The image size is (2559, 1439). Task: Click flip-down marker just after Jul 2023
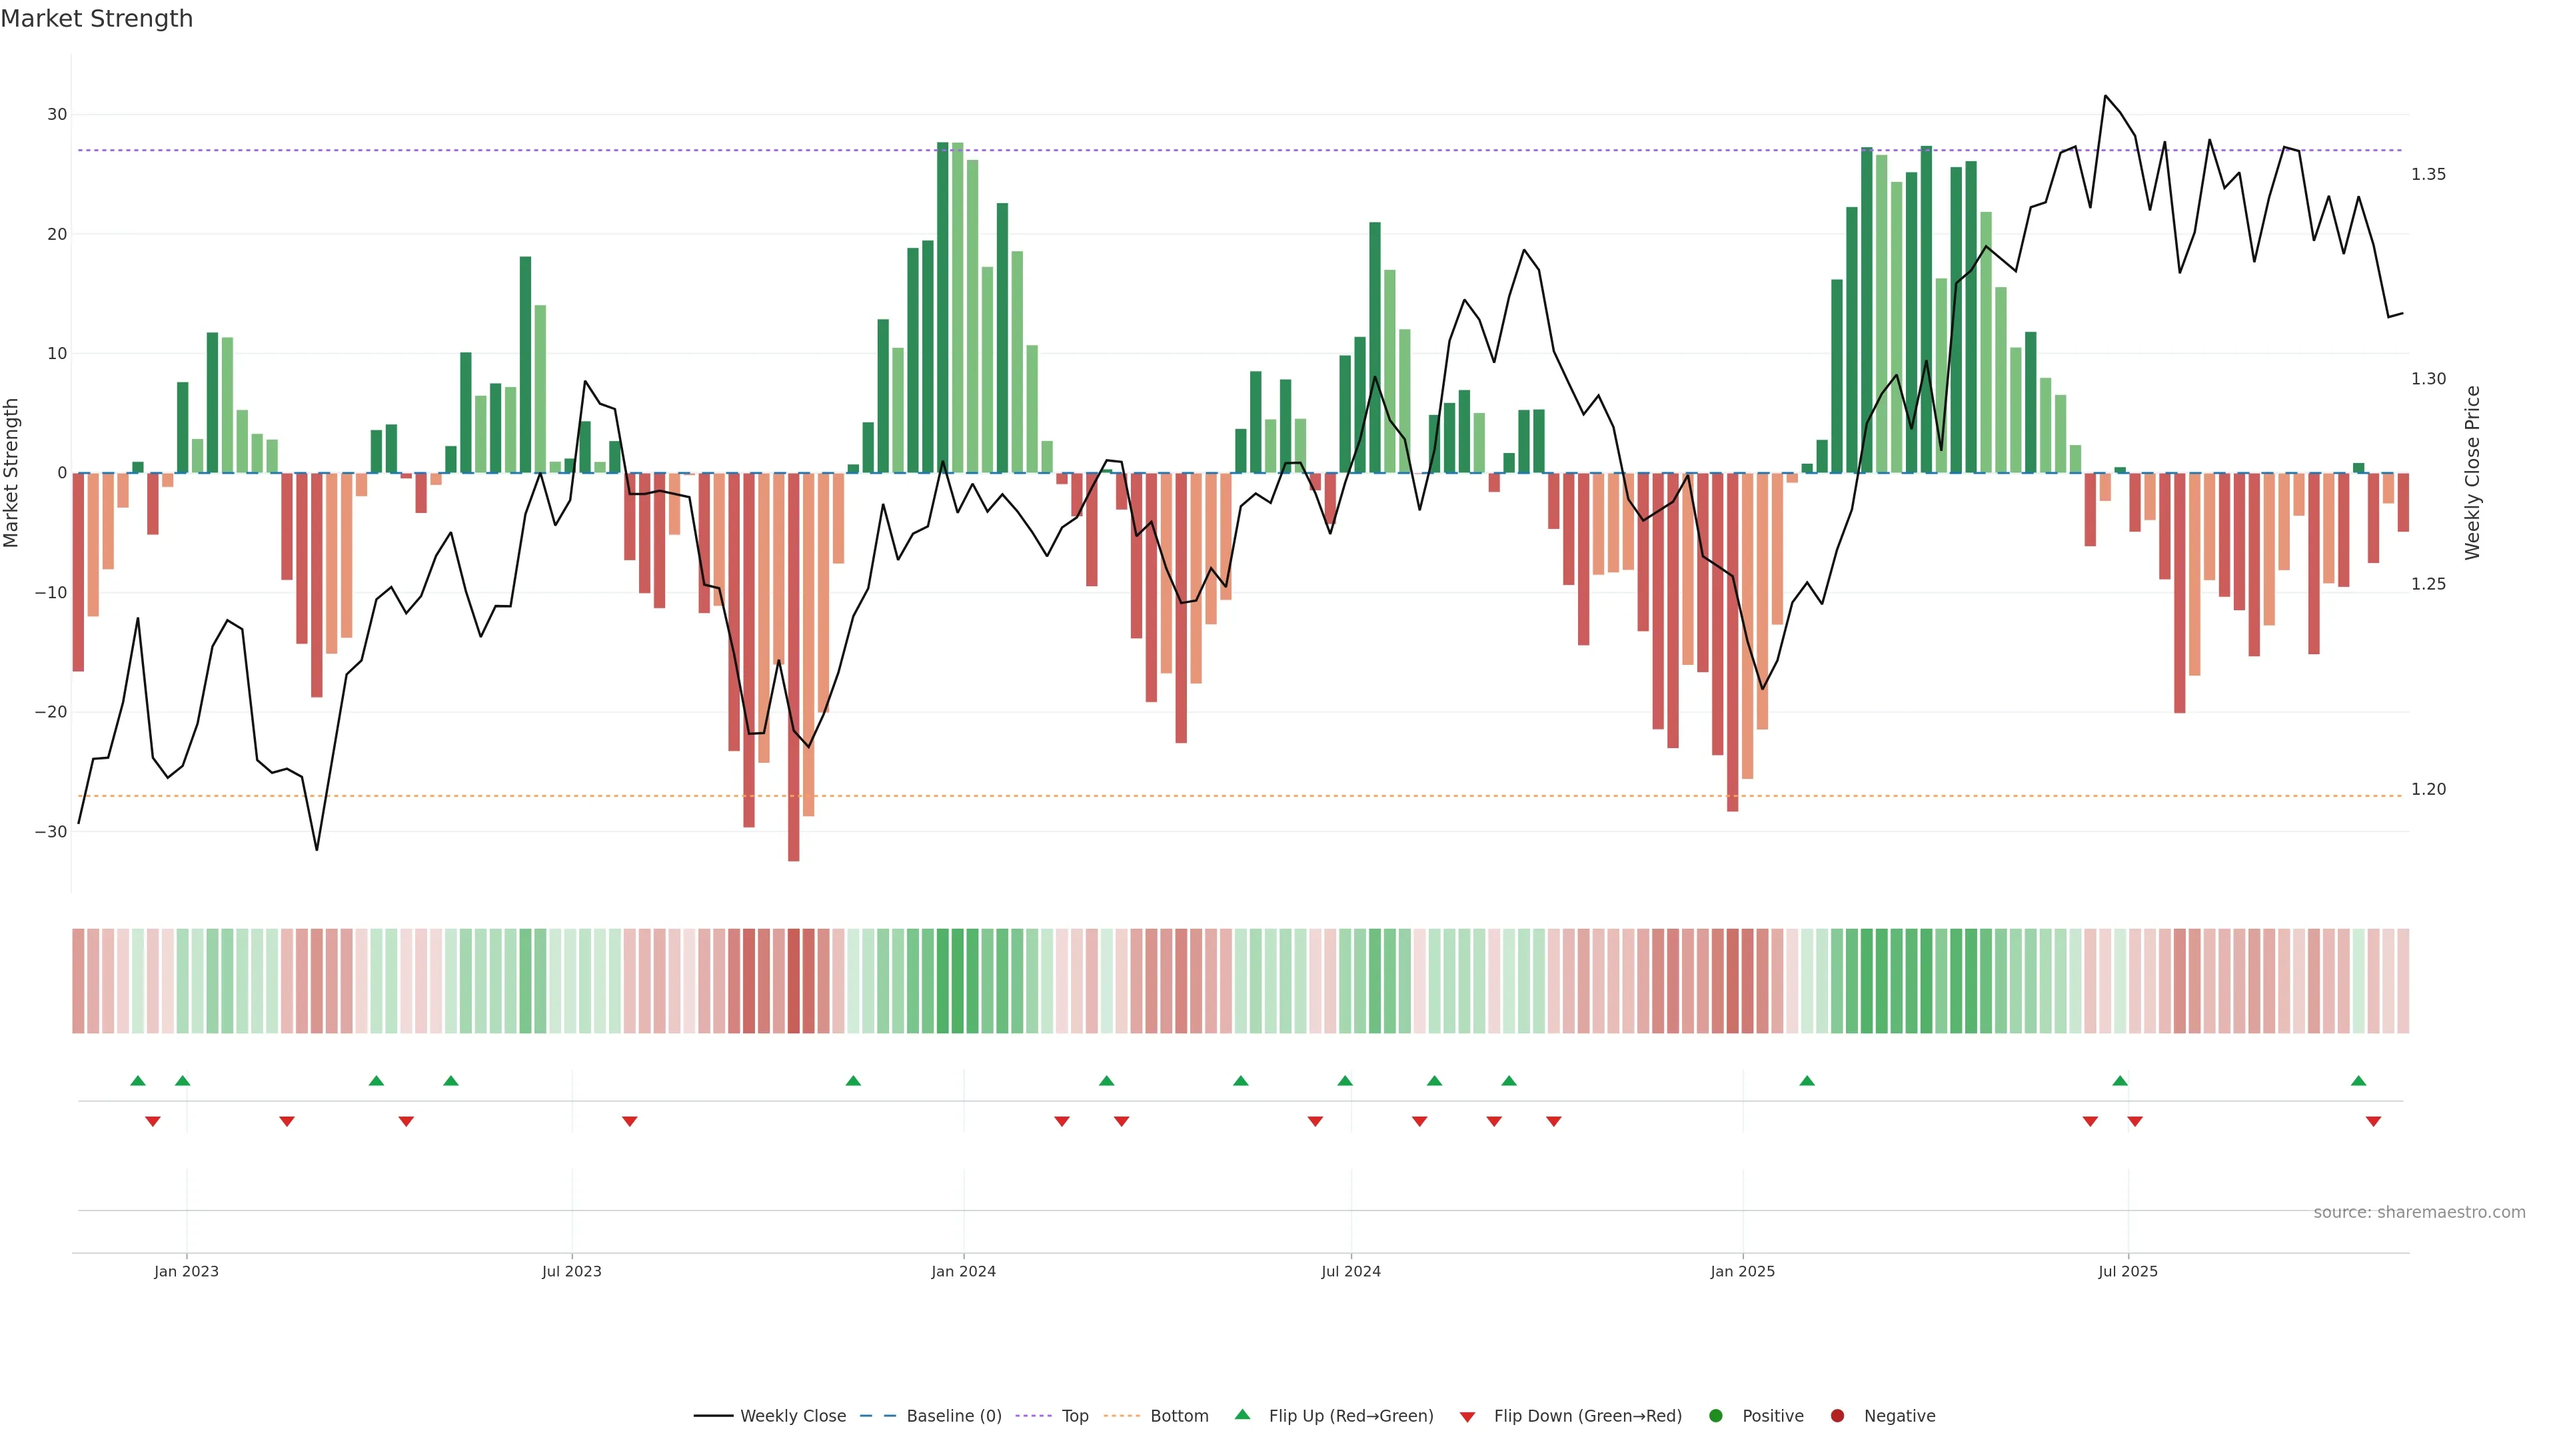click(630, 1121)
